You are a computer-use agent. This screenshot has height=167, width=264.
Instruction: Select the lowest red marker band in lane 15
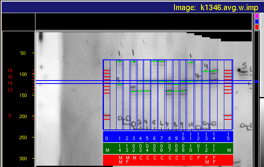228,119
